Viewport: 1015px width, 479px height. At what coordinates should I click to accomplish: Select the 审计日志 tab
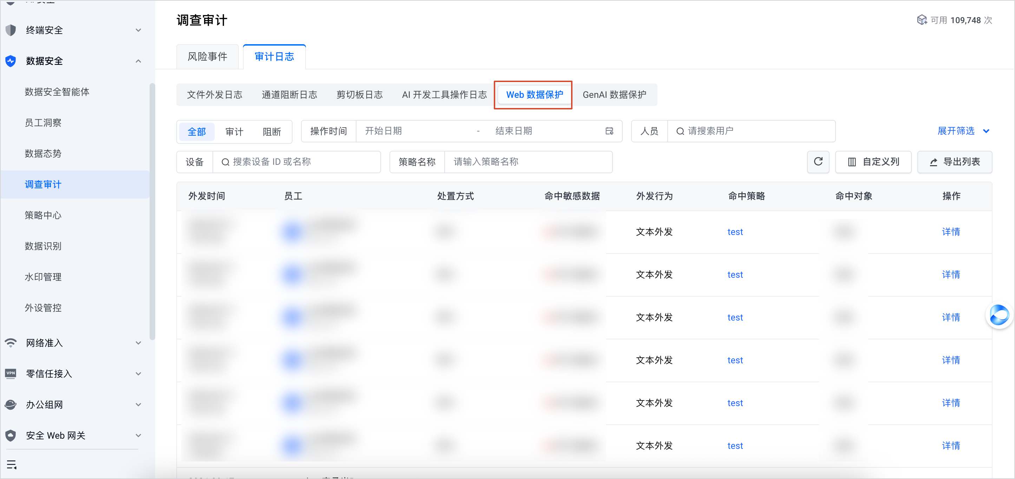click(x=274, y=56)
